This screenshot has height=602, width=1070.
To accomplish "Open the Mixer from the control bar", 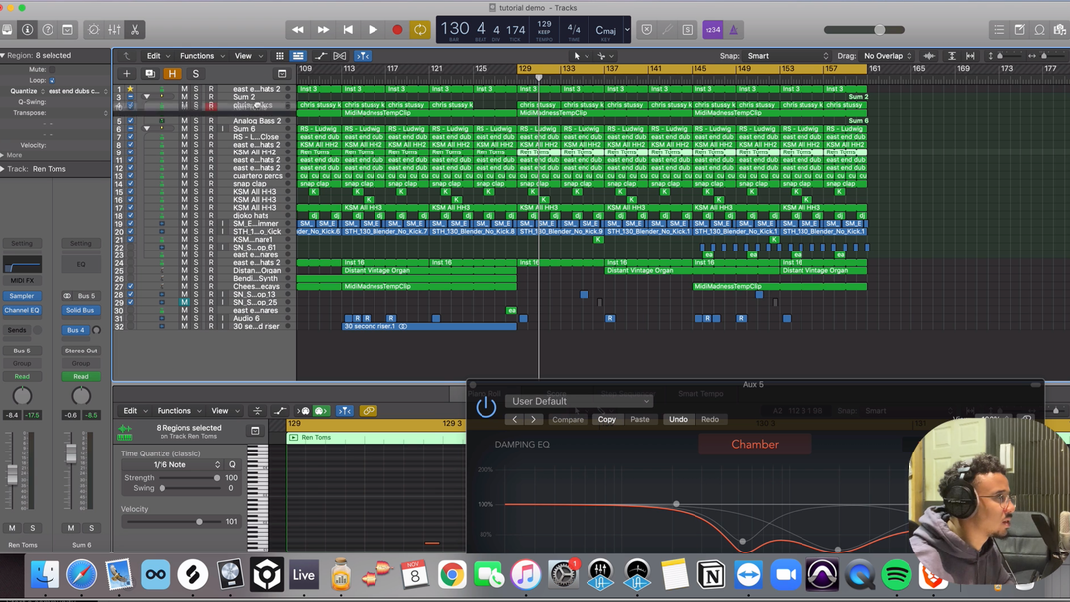I will point(114,30).
